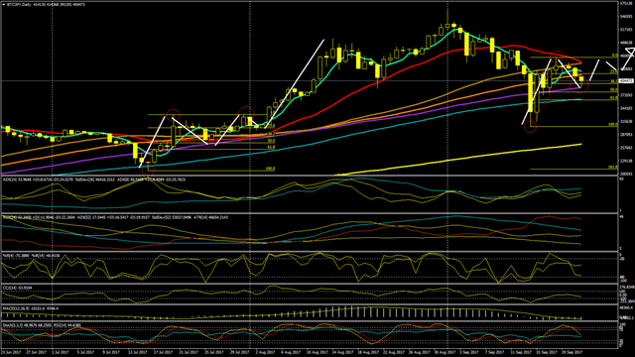Click the 18 Aug 2017 date label

tap(368, 353)
